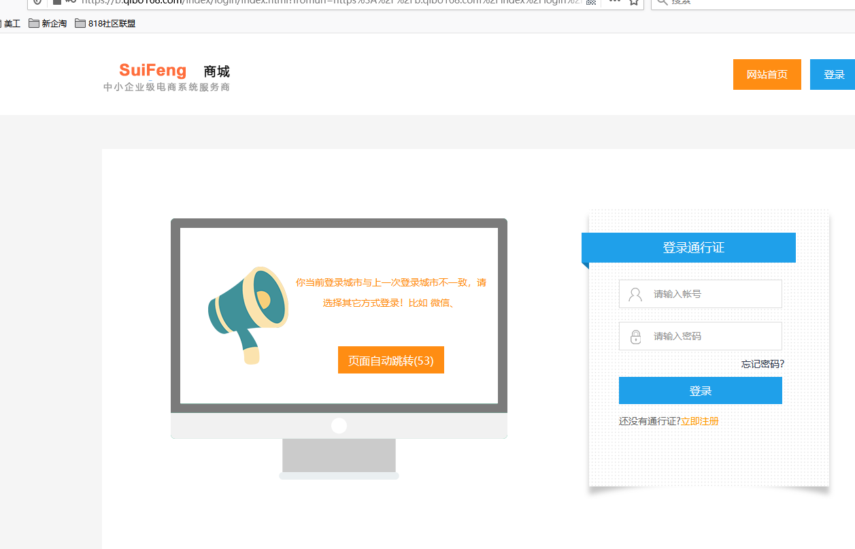Submit the form with the blue 登录 button

[x=700, y=391]
